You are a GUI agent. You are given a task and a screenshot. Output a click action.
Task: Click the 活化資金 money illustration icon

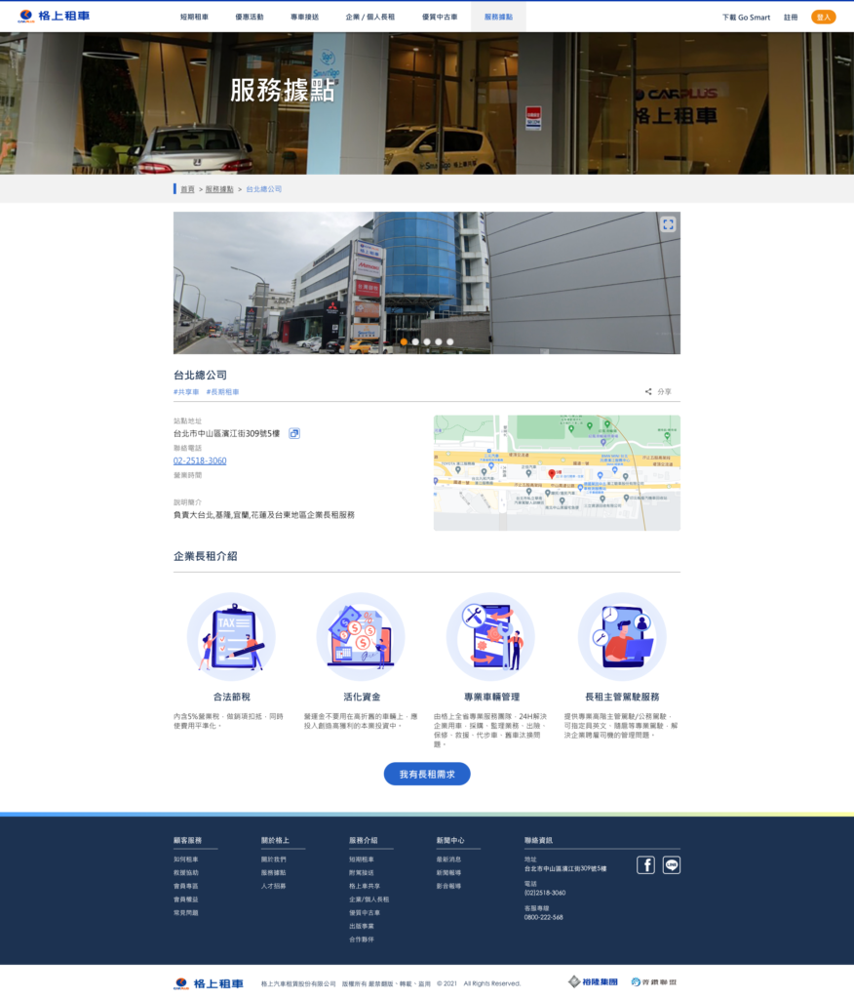click(x=361, y=637)
